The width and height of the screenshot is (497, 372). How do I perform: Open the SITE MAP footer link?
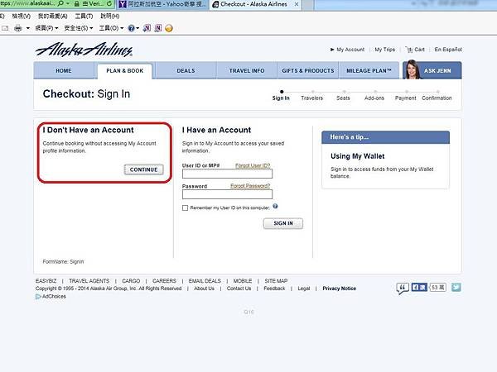[276, 281]
